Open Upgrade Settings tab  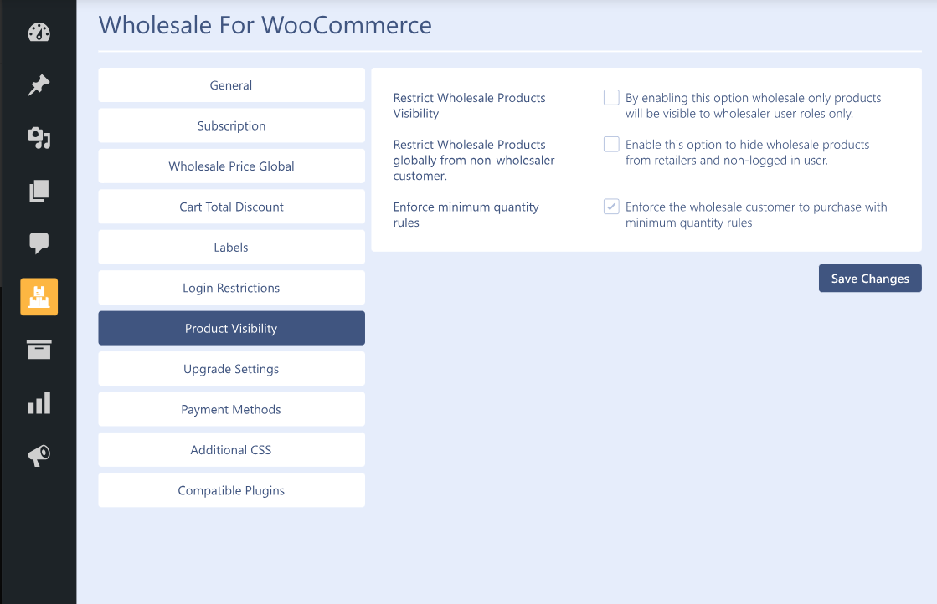tap(231, 369)
